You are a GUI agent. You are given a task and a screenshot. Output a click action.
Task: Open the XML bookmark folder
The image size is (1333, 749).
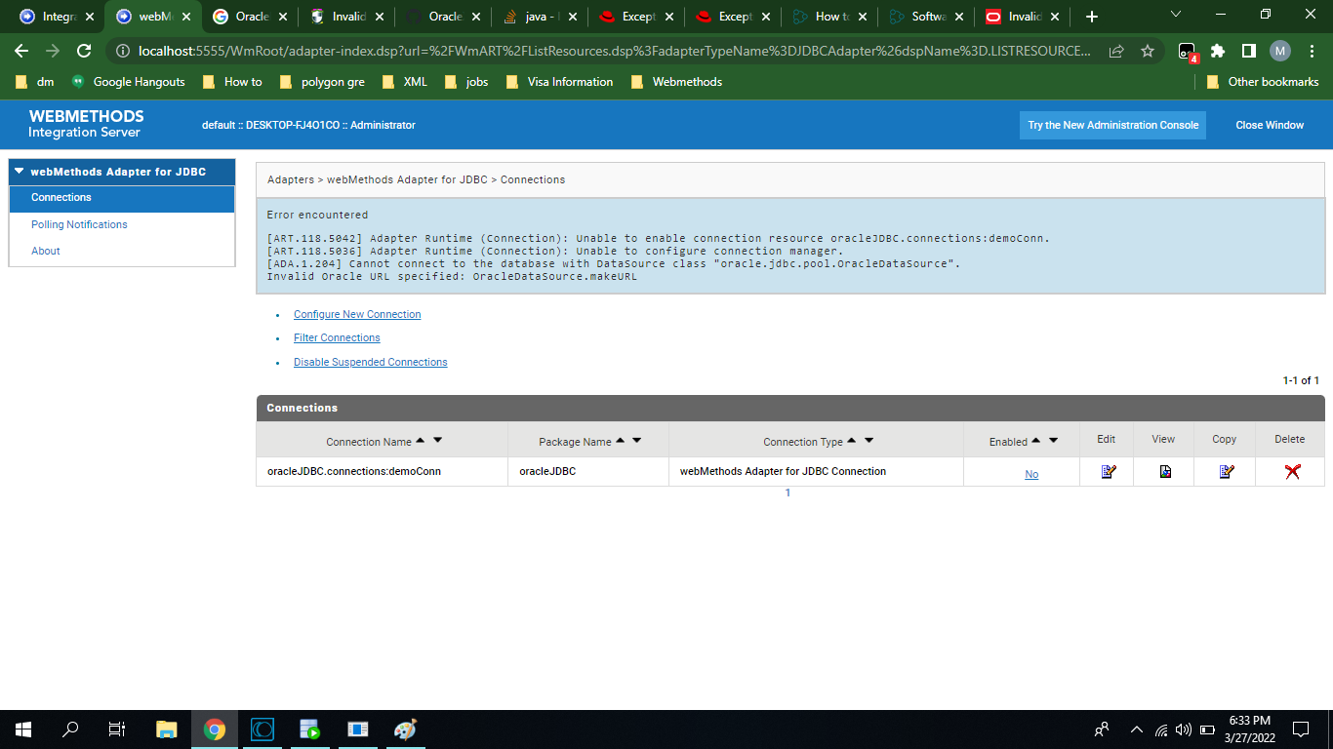pos(404,82)
